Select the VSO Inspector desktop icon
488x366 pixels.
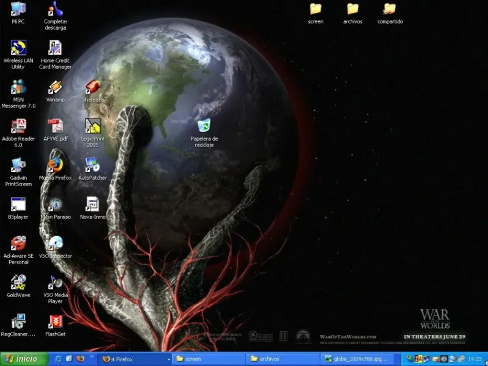(x=56, y=248)
